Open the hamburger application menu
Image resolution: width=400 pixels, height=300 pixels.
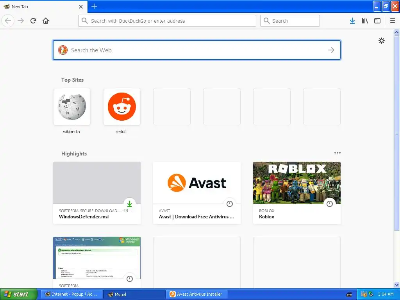click(x=393, y=21)
